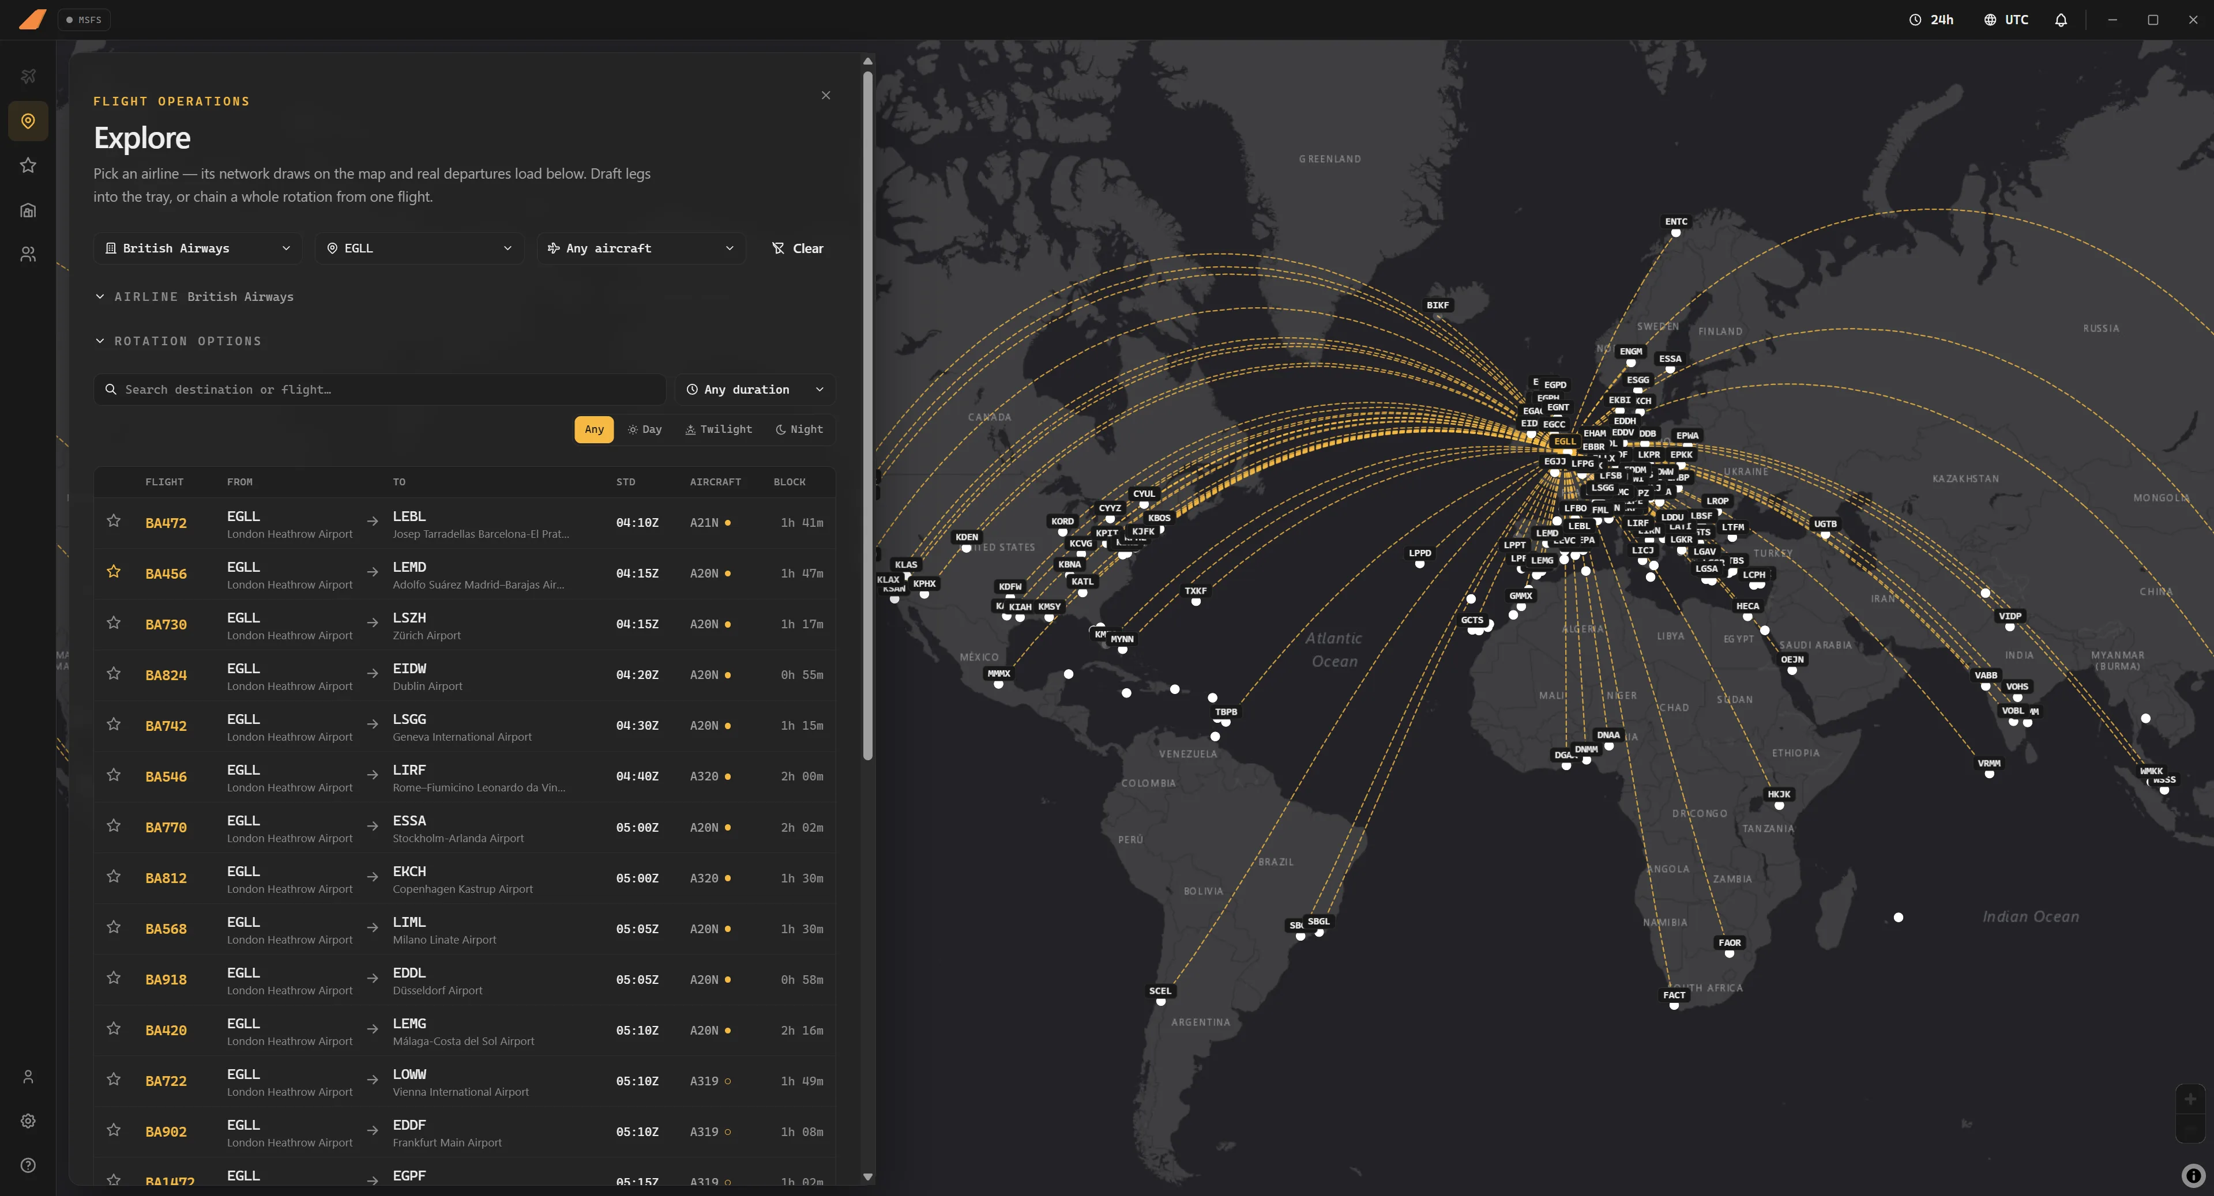
Task: Click the arrow icon in BA824 row
Action: [372, 674]
